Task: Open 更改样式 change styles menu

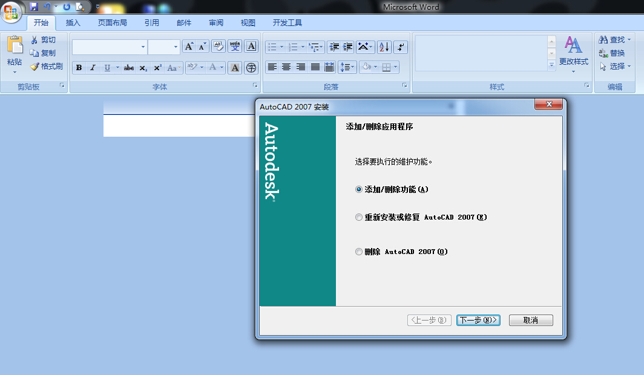Action: (x=573, y=54)
